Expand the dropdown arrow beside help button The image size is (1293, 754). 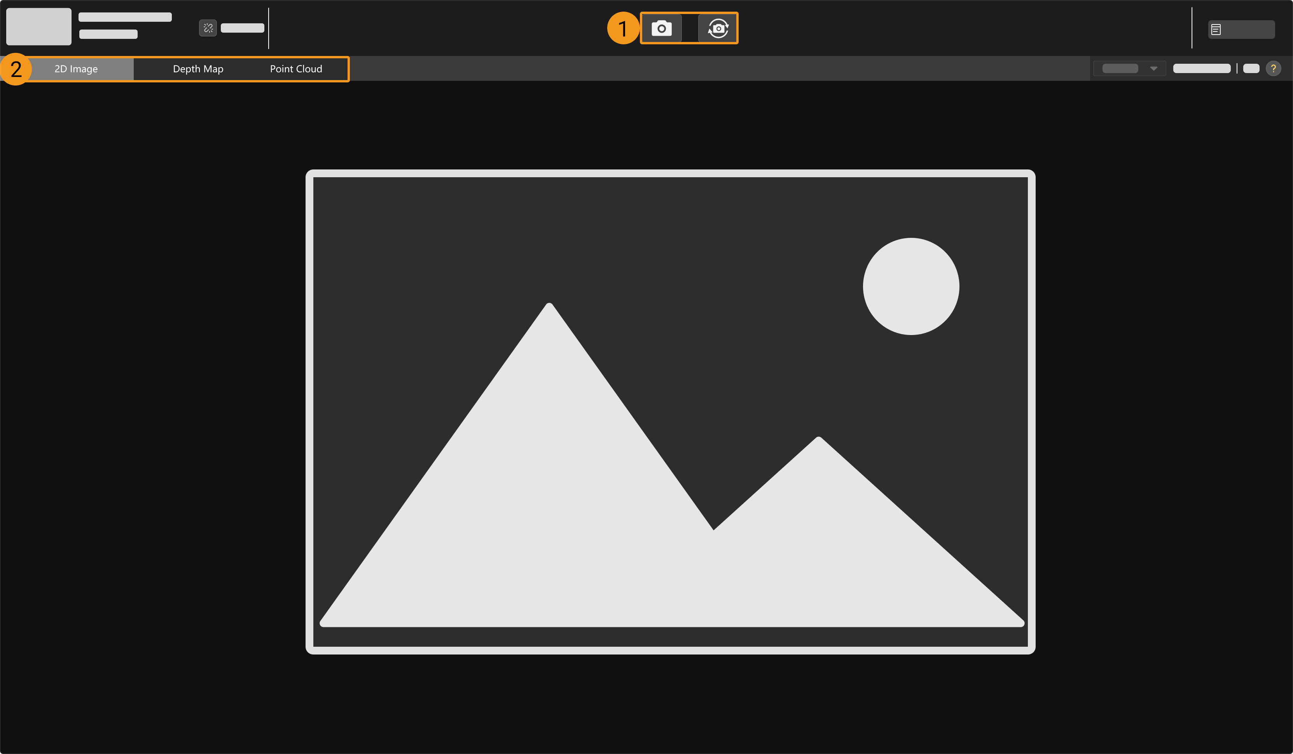coord(1153,69)
